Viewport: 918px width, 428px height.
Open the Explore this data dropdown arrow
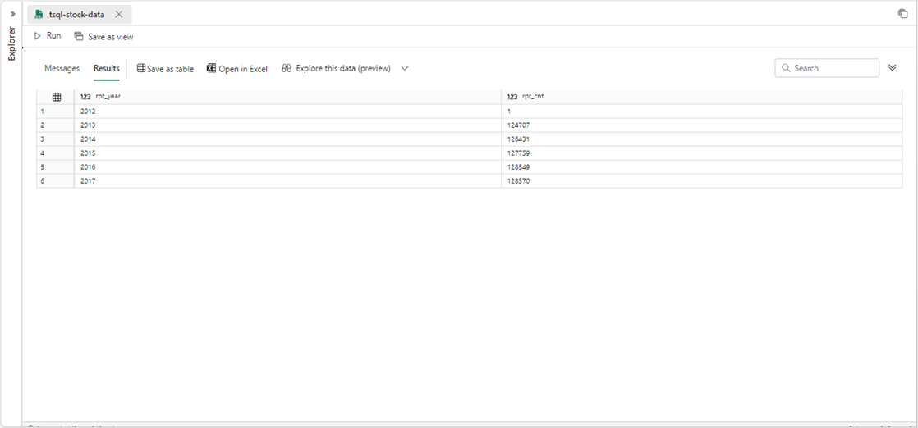point(405,68)
